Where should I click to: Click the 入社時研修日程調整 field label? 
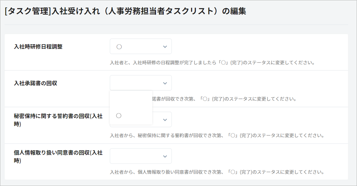click(x=38, y=47)
